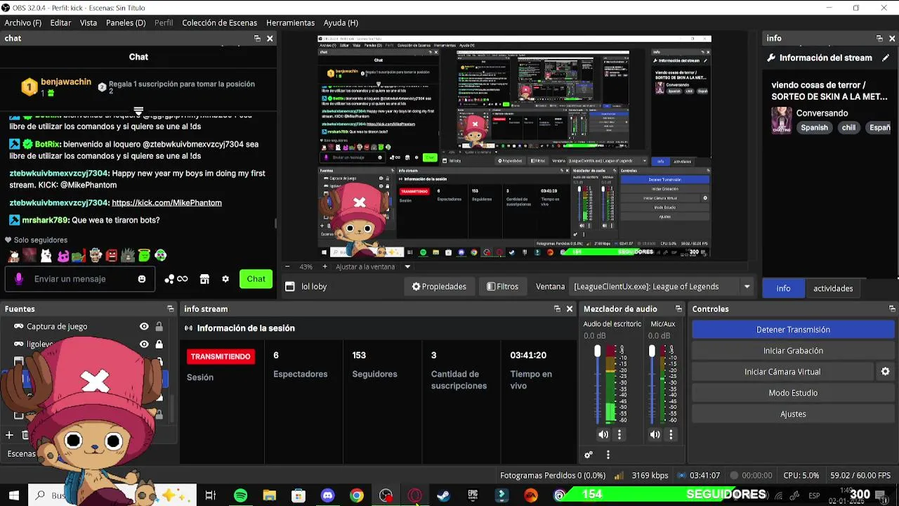Select the green halo emote

pyautogui.click(x=144, y=255)
